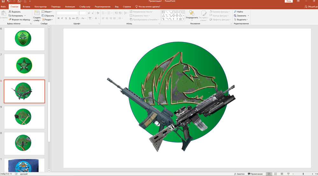Open the Layout (Макет) dropdown

48,11
